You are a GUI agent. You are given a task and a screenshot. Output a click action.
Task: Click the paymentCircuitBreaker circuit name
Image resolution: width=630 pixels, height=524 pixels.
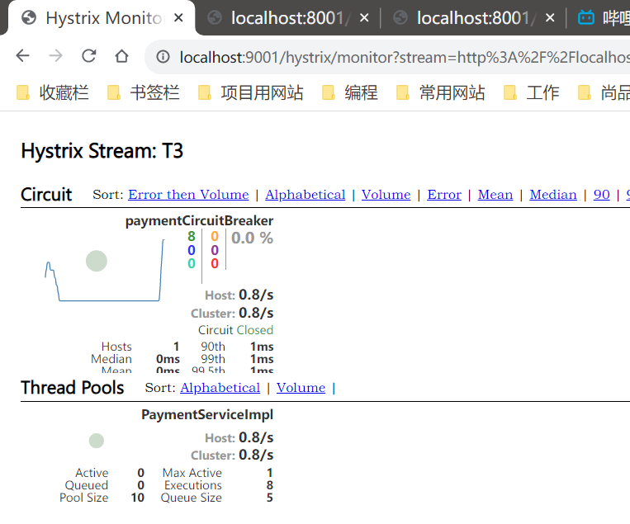pos(199,220)
